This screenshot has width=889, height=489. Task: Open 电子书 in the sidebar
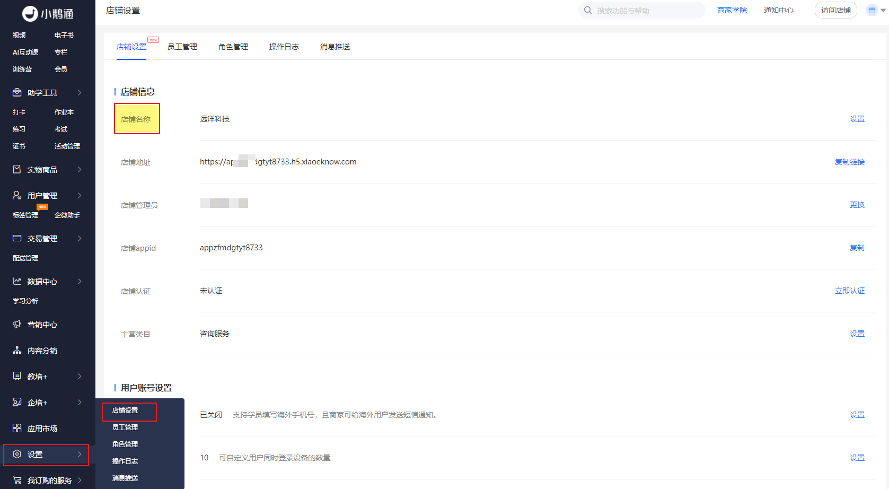click(64, 35)
